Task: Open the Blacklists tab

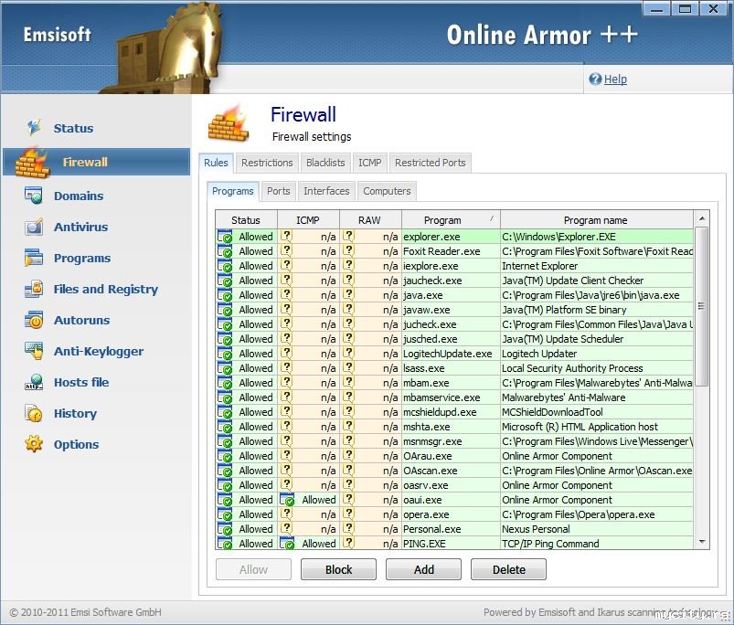Action: tap(325, 163)
